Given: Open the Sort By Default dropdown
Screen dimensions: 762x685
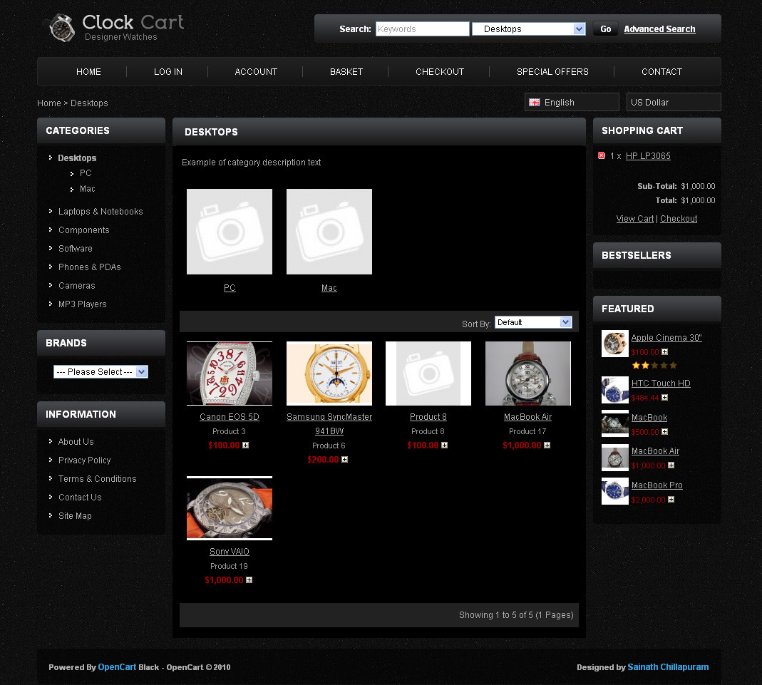Looking at the screenshot, I should [534, 322].
